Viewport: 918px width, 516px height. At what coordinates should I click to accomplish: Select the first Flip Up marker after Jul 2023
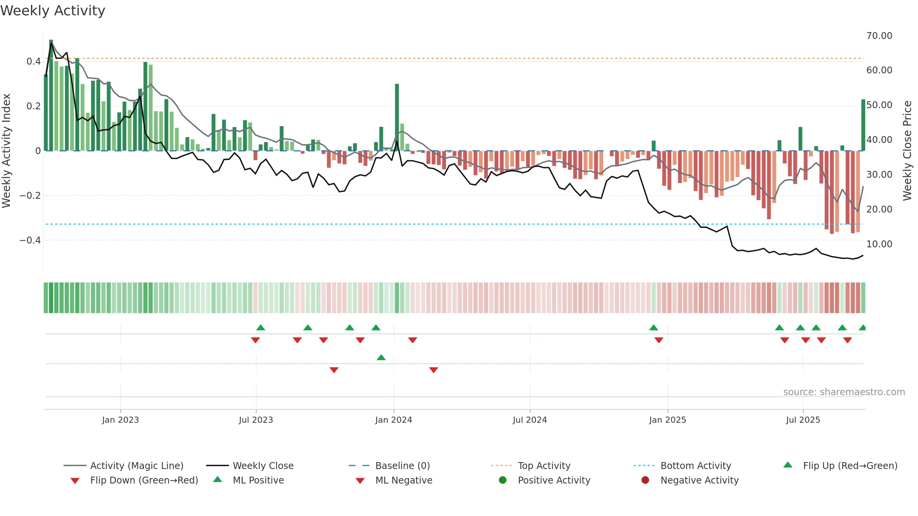[x=260, y=328]
